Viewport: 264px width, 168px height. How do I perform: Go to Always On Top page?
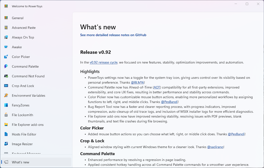[x=36, y=37]
